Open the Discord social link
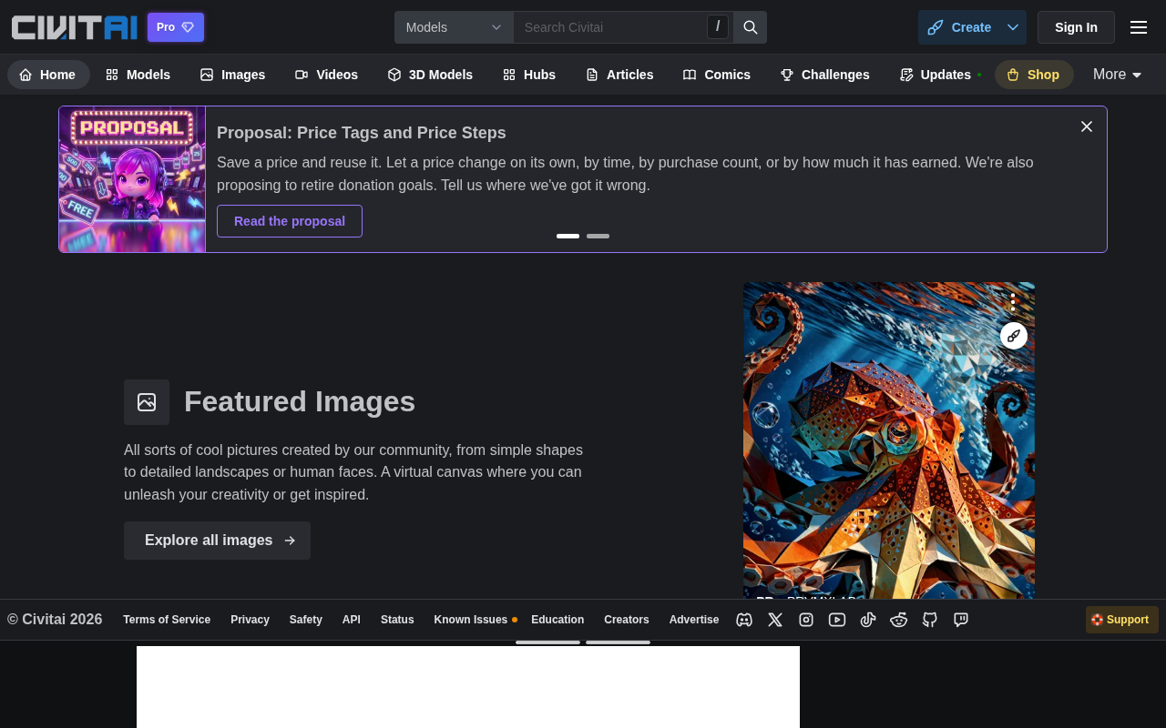The height and width of the screenshot is (728, 1166). (x=744, y=620)
